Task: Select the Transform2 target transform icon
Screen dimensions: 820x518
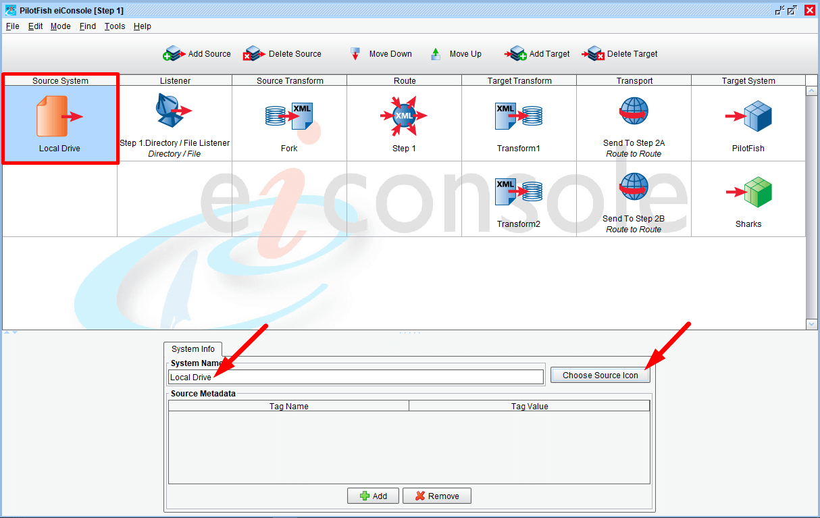Action: click(x=519, y=192)
